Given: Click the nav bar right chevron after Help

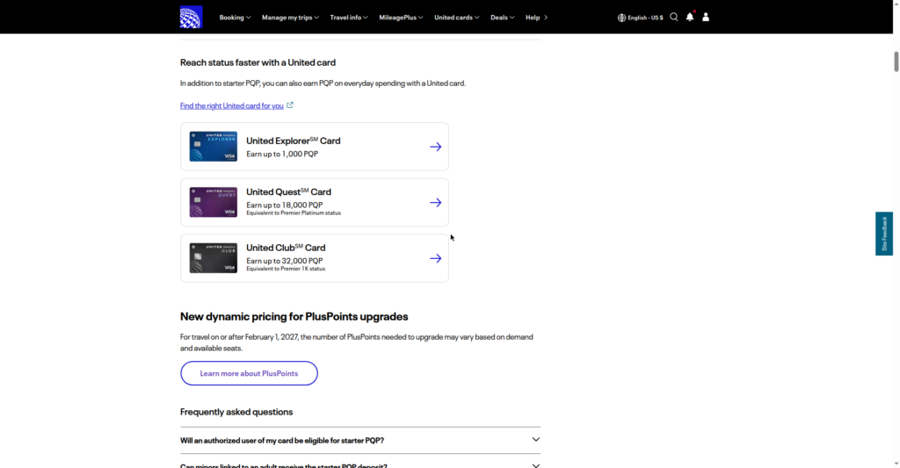Looking at the screenshot, I should (x=546, y=18).
